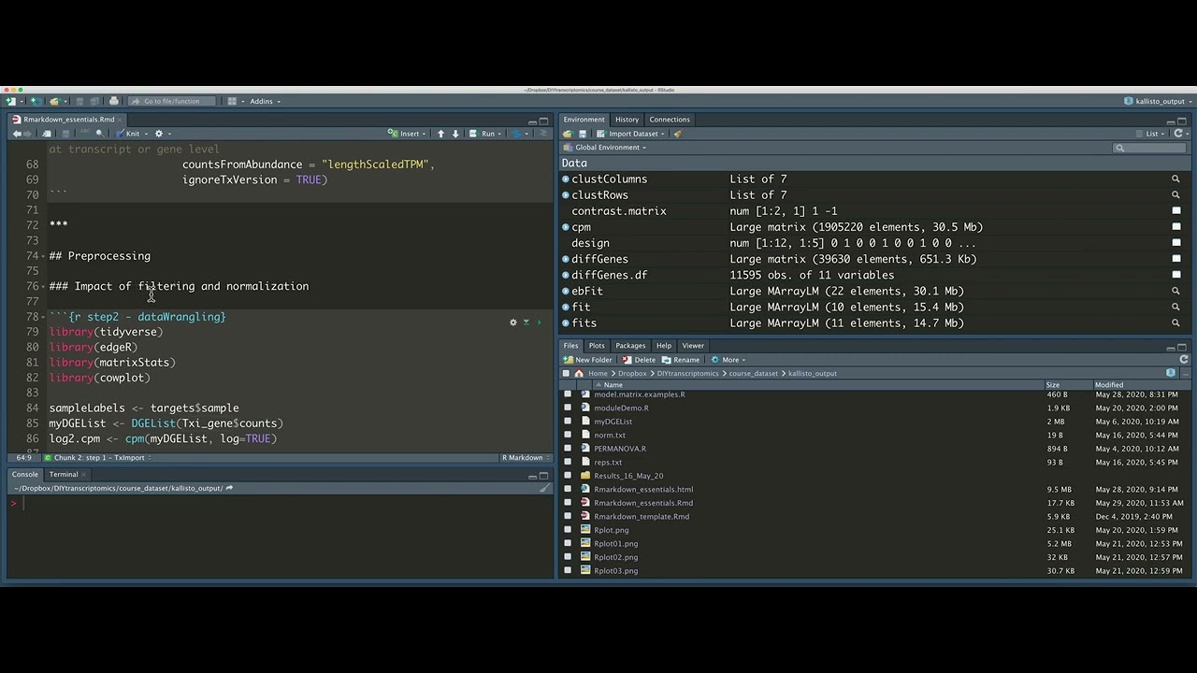Go to previous chunk with up arrow
This screenshot has width=1197, height=673.
tap(441, 134)
